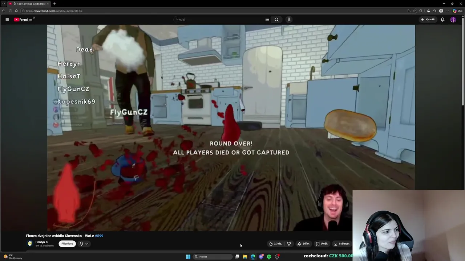The width and height of the screenshot is (465, 261).
Task: Select the Ficova dvojnice browser tab
Action: click(28, 4)
